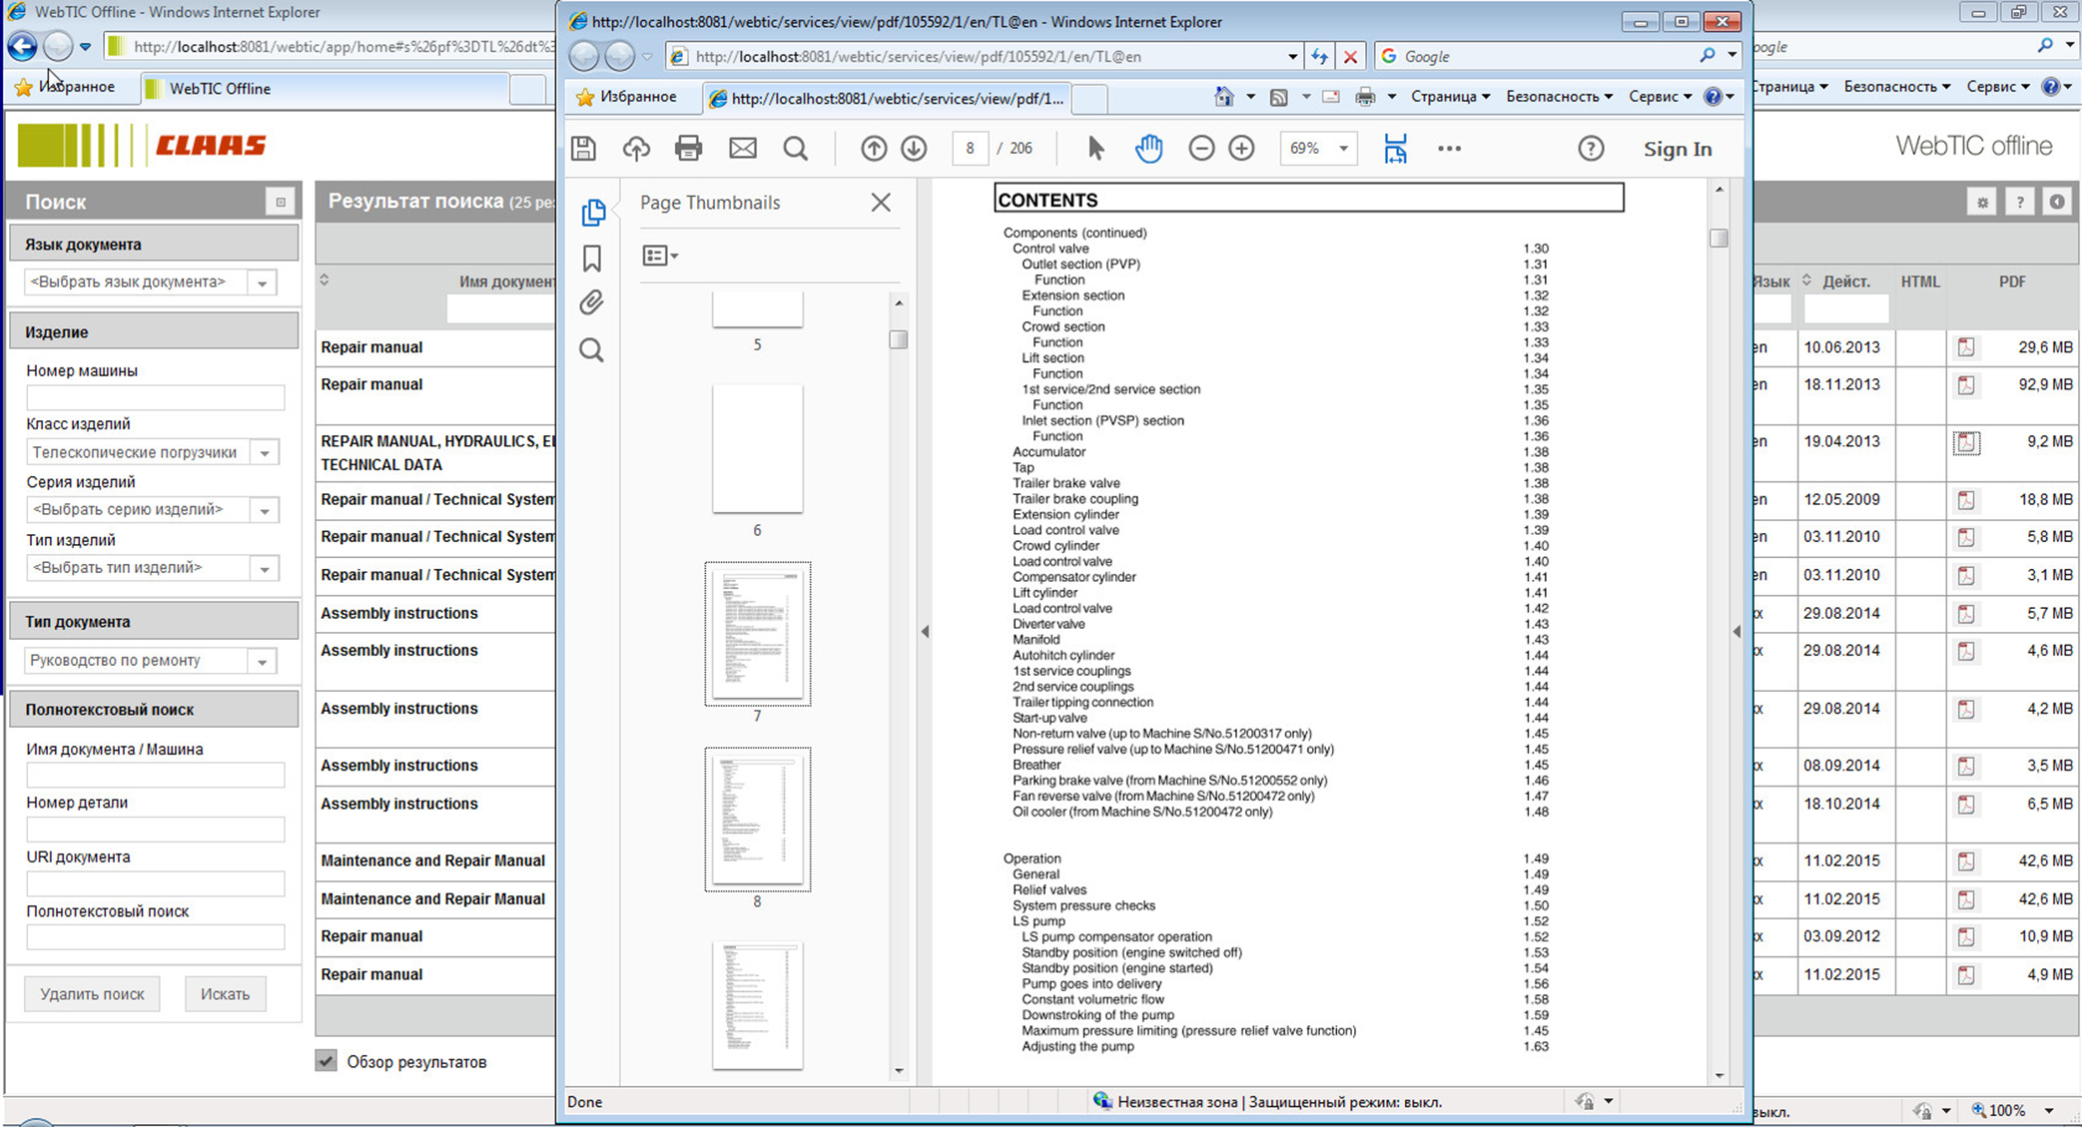Viewport: 2082px width, 1127px height.
Task: Click the Удалить поиск button
Action: 92,993
